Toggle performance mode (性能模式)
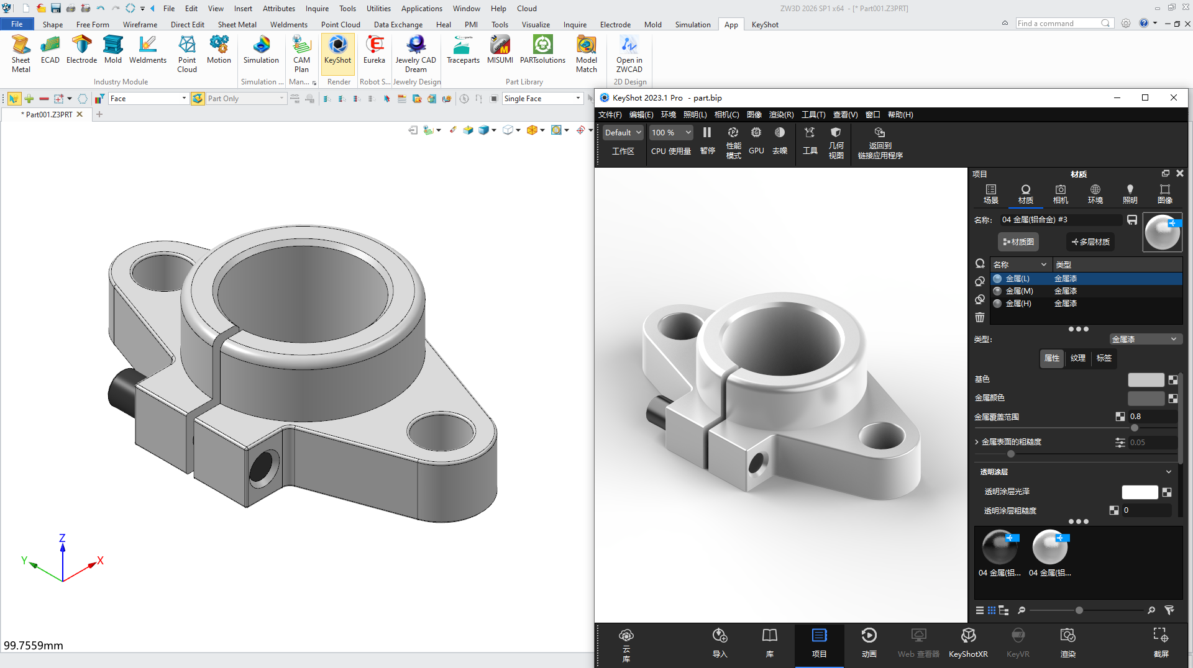Image resolution: width=1193 pixels, height=668 pixels. [x=733, y=143]
